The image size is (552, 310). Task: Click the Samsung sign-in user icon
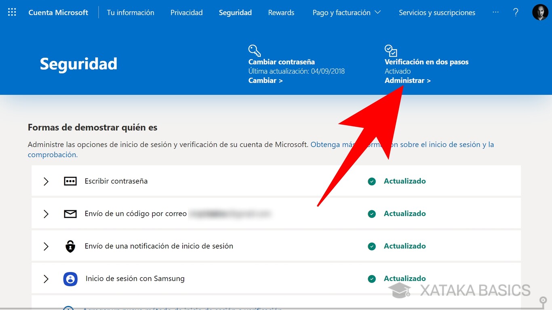pyautogui.click(x=70, y=279)
